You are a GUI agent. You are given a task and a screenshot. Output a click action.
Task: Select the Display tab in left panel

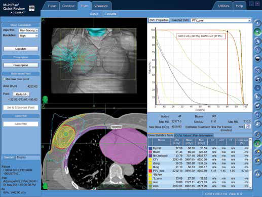click(x=21, y=157)
